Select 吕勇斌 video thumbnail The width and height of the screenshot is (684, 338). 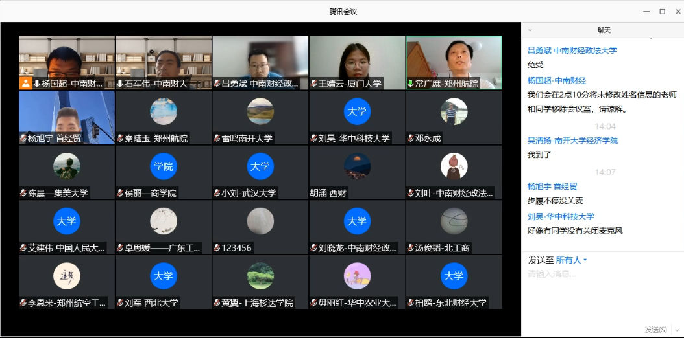260,63
